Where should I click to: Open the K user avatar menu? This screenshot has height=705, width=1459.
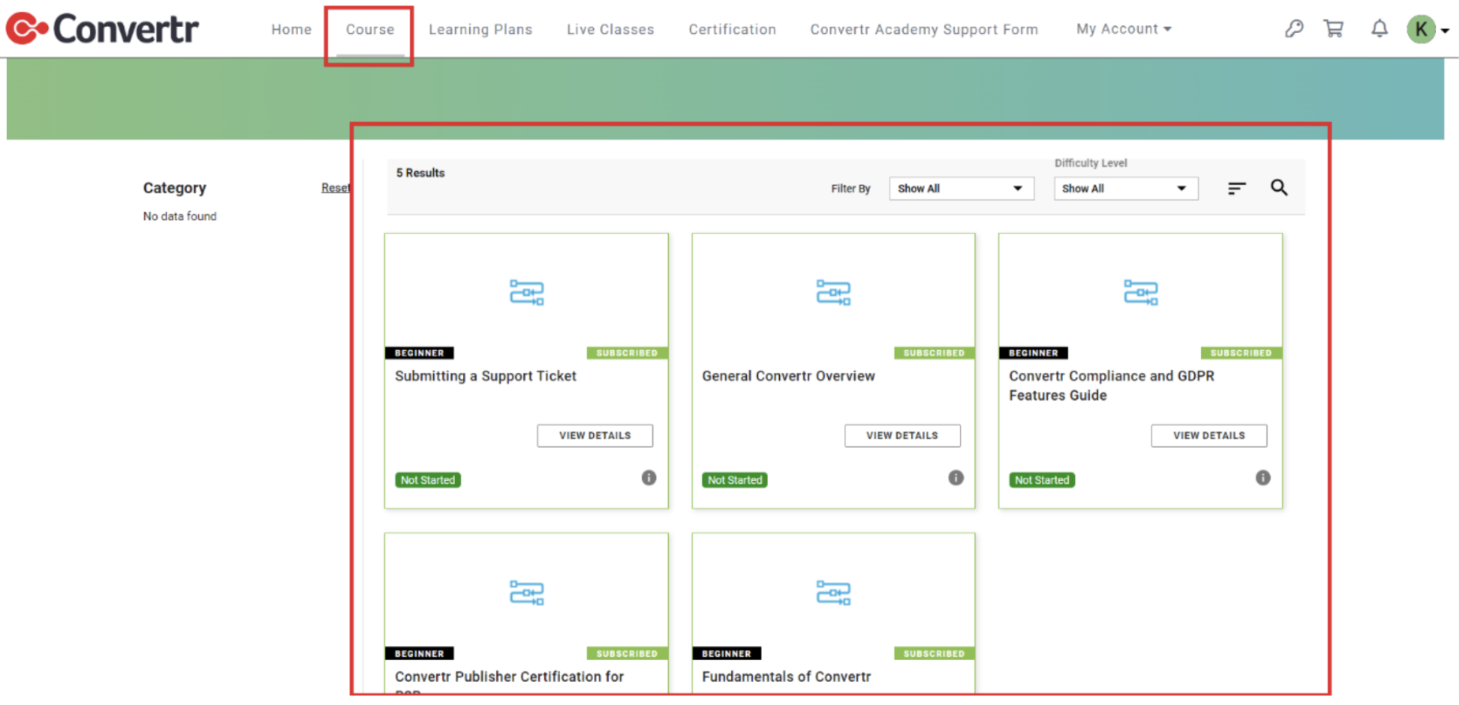pyautogui.click(x=1421, y=29)
